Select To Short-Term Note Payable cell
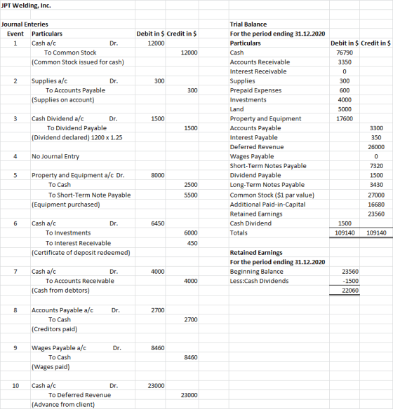This screenshot has width=393, height=409. 89,195
